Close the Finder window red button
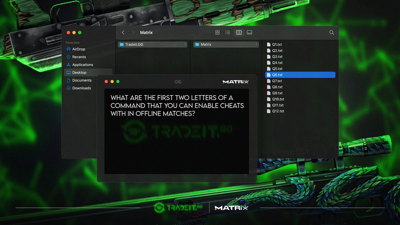The height and width of the screenshot is (225, 400). point(68,33)
